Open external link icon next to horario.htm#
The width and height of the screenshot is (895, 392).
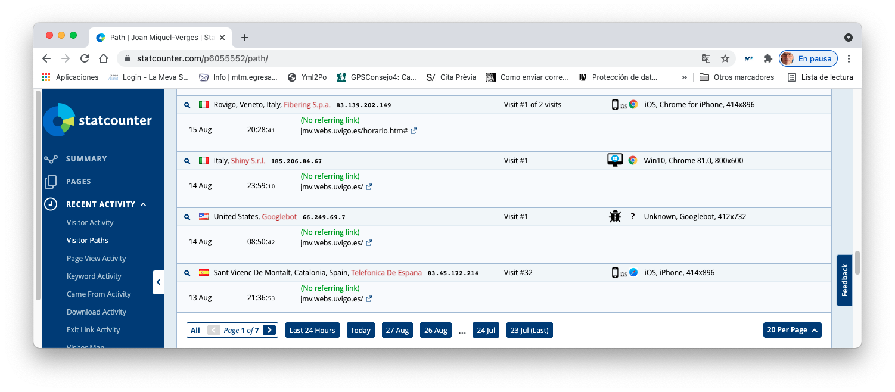[414, 131]
